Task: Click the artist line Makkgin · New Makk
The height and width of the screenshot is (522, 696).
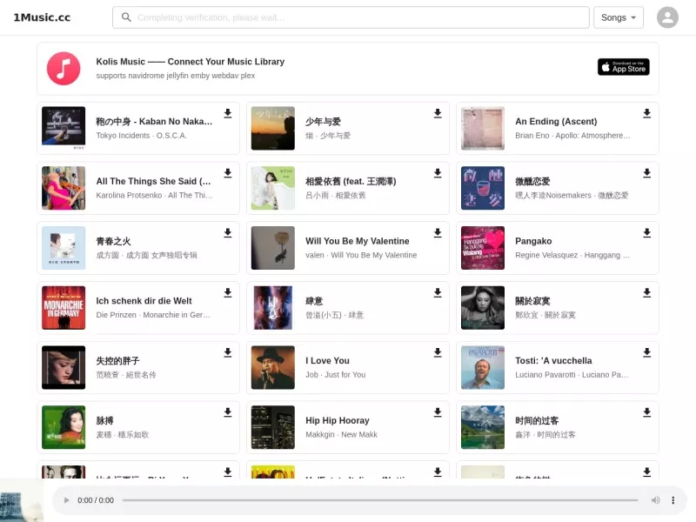Action: (341, 434)
